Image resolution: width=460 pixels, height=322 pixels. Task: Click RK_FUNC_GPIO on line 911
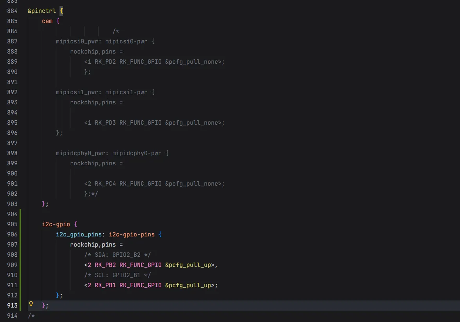click(x=141, y=285)
